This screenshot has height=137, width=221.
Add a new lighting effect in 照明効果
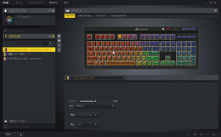coord(50,36)
